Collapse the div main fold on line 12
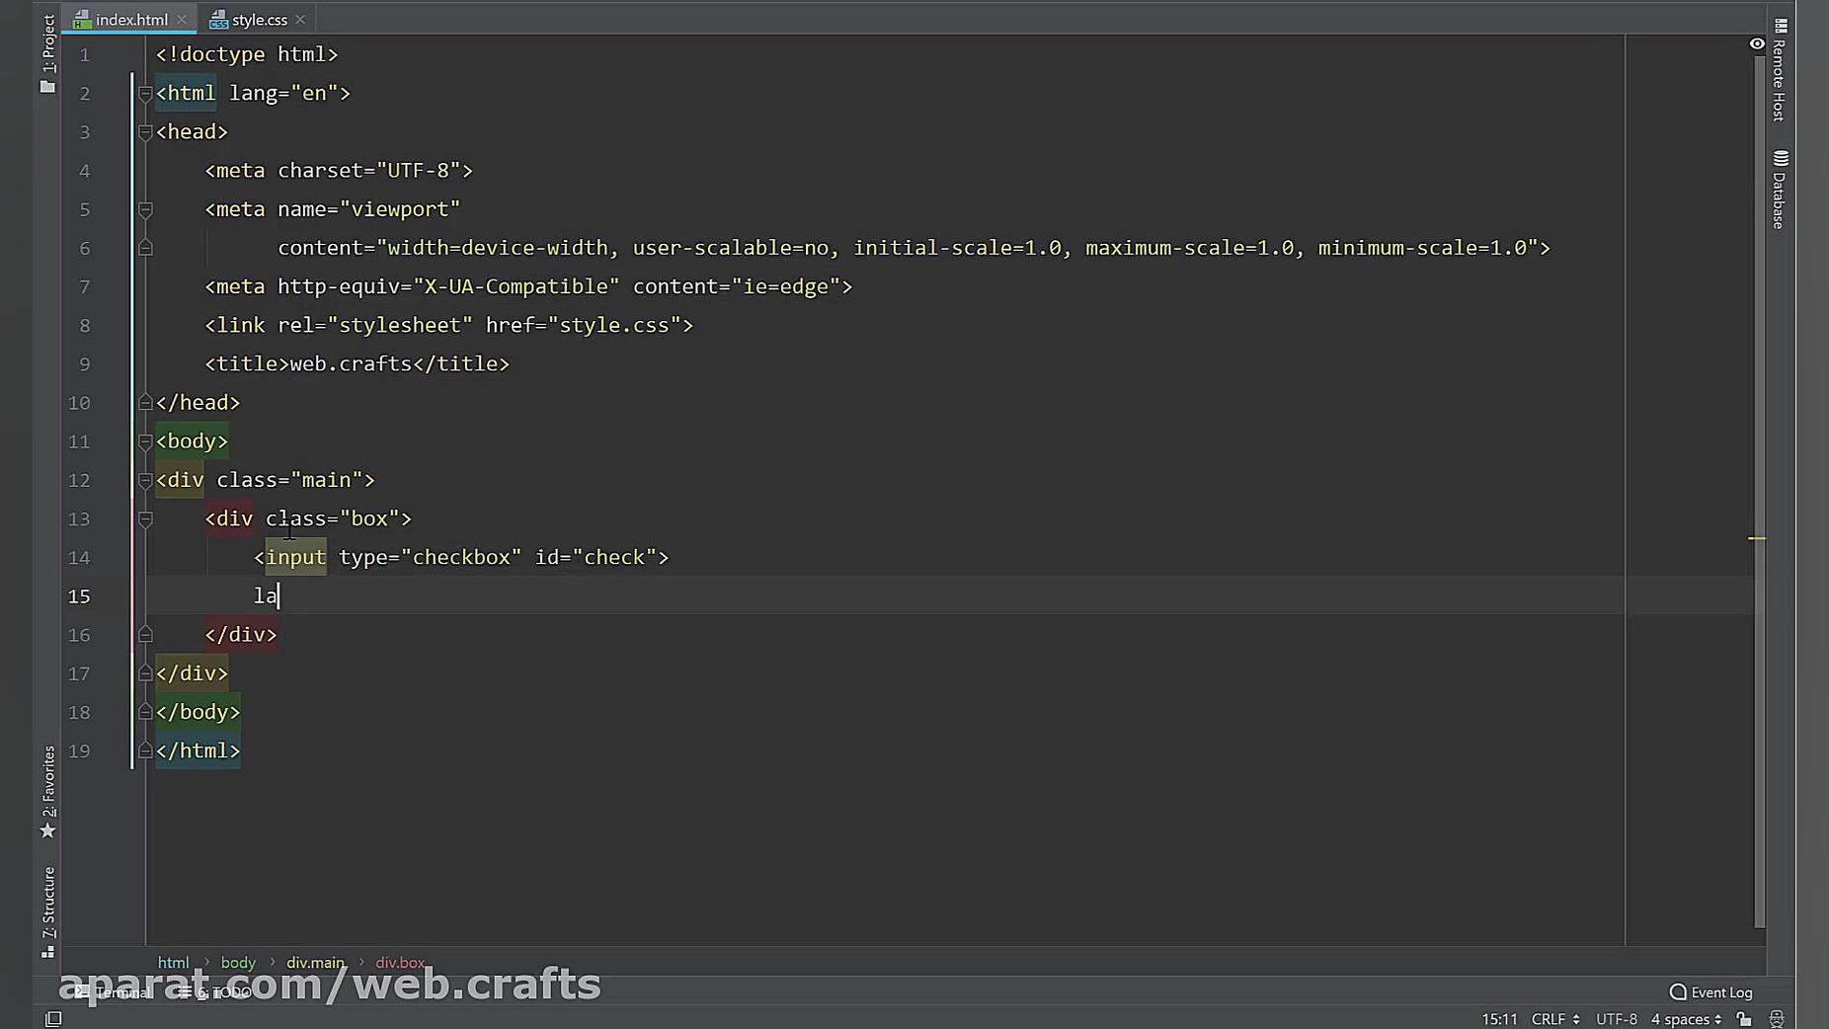Viewport: 1829px width, 1029px height. [x=145, y=480]
